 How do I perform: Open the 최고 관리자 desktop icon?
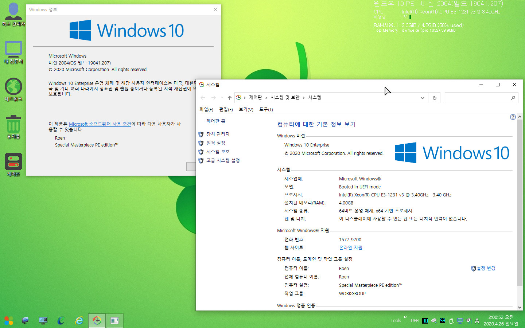(13, 15)
